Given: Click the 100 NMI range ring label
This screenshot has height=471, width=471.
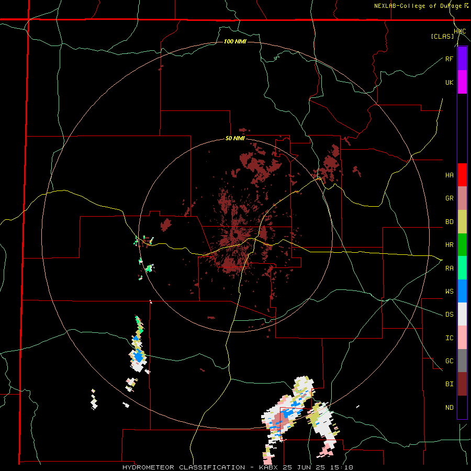Looking at the screenshot, I should 235,41.
